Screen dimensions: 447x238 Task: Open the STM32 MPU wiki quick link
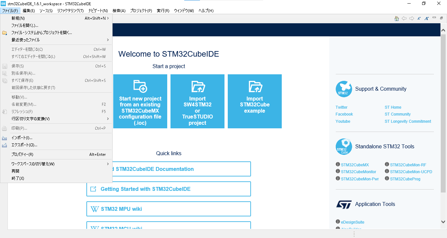pyautogui.click(x=169, y=209)
